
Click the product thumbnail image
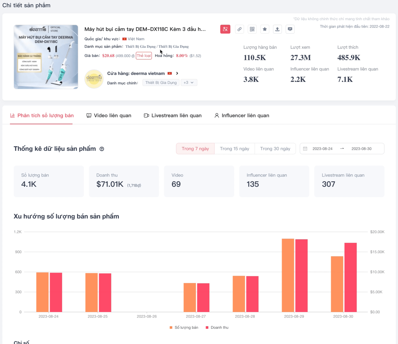click(x=46, y=57)
